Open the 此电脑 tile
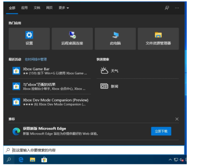The width and height of the screenshot is (197, 165). (115, 38)
